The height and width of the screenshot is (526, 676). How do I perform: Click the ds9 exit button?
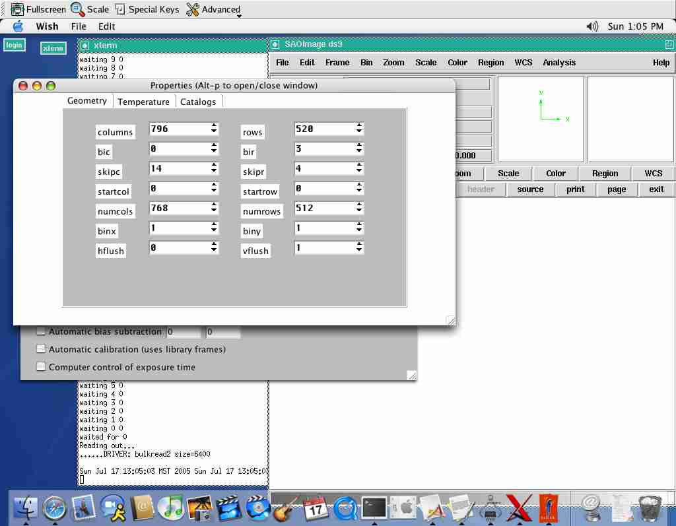[x=656, y=189]
